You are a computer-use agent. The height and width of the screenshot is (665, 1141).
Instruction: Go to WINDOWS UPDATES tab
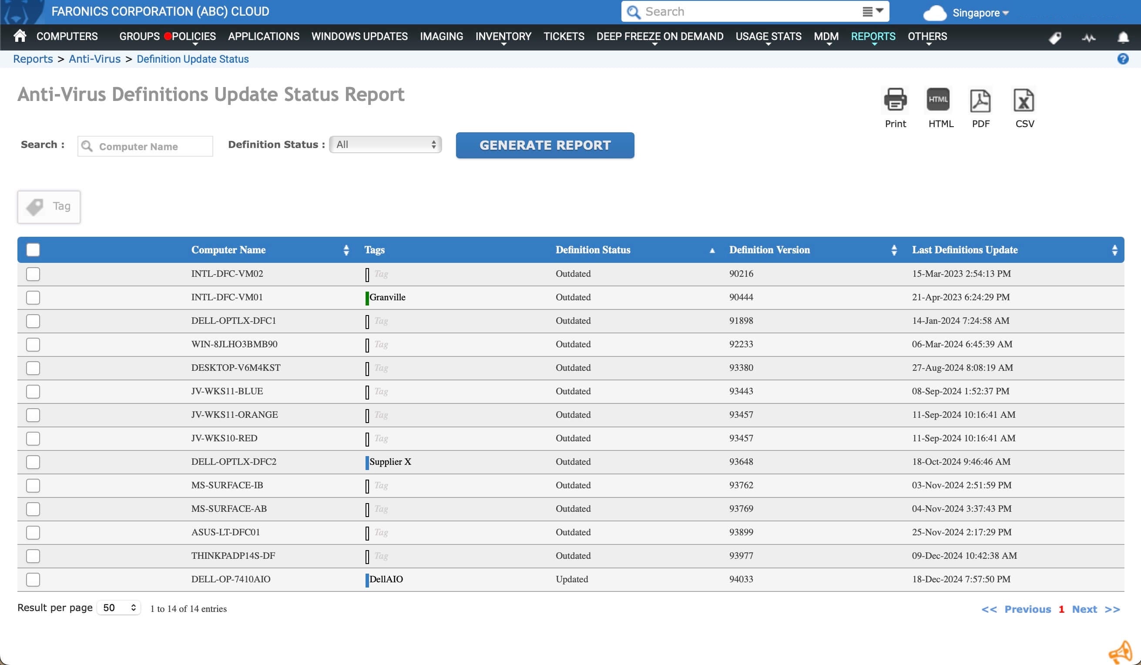coord(359,36)
